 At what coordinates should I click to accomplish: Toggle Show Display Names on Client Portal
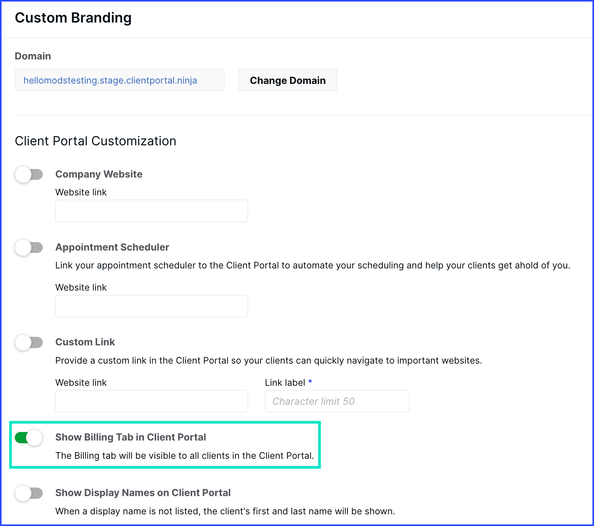pyautogui.click(x=29, y=493)
